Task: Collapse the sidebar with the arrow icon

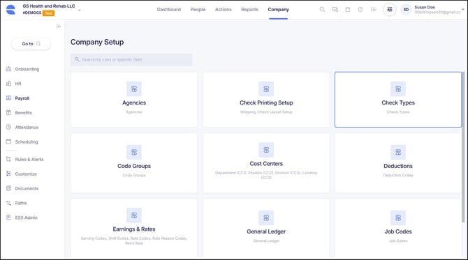Action: point(59,26)
